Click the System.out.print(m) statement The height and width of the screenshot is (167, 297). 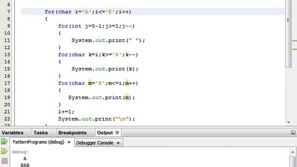102,97
